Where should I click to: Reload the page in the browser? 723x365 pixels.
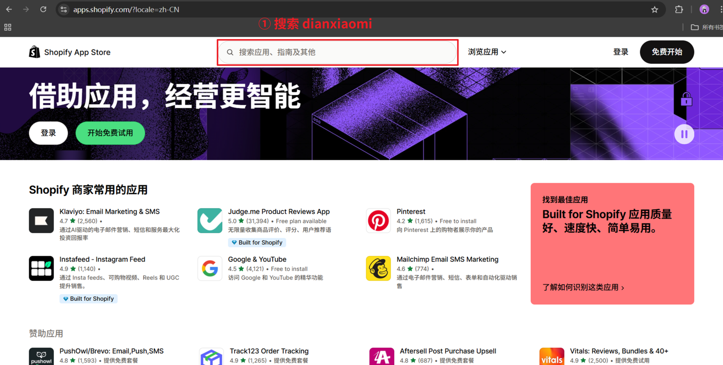point(43,10)
